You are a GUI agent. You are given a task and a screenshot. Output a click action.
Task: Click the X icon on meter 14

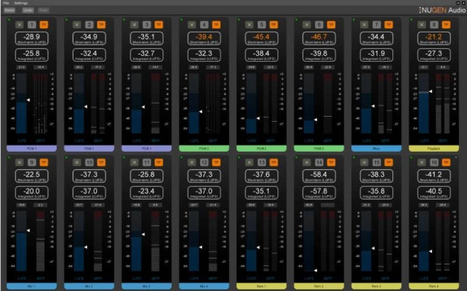[x=307, y=163]
